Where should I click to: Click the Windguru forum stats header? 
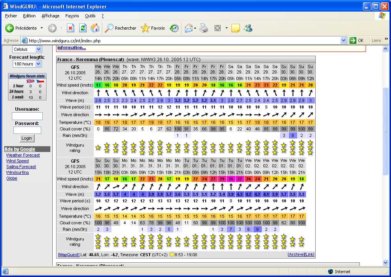(x=27, y=76)
